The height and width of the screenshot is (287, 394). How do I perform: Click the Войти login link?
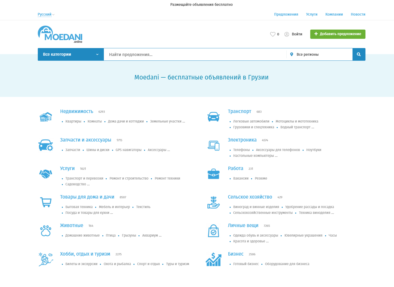tap(297, 34)
